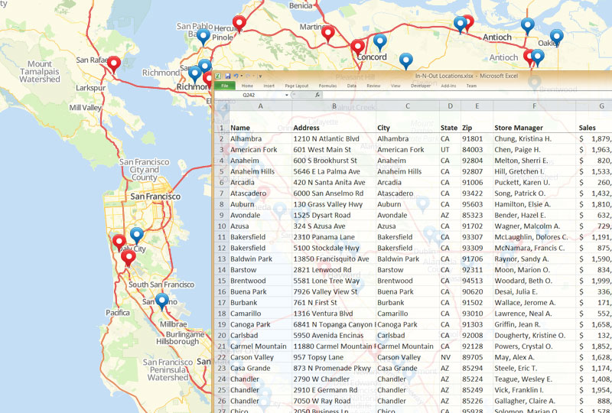Click the blue pin at San Bruno
612x413 pixels.
tap(162, 301)
